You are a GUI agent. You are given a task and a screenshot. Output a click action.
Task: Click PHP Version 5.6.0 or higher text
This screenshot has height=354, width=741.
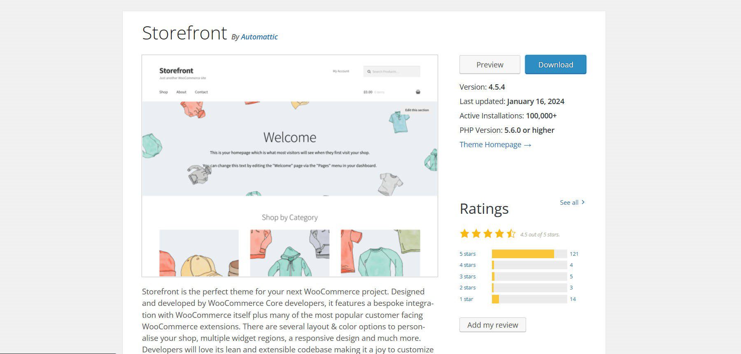[507, 130]
